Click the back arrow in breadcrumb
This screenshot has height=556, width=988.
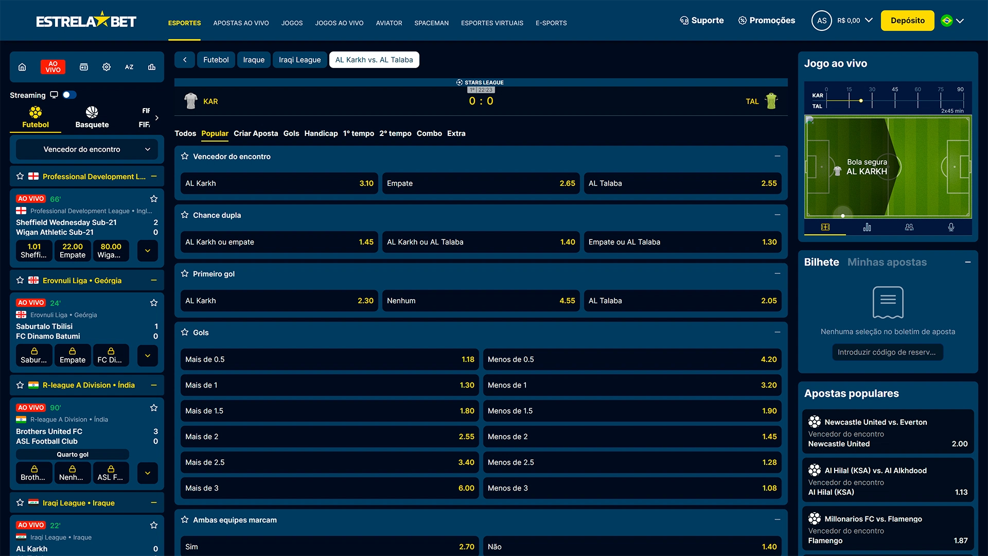coord(185,60)
